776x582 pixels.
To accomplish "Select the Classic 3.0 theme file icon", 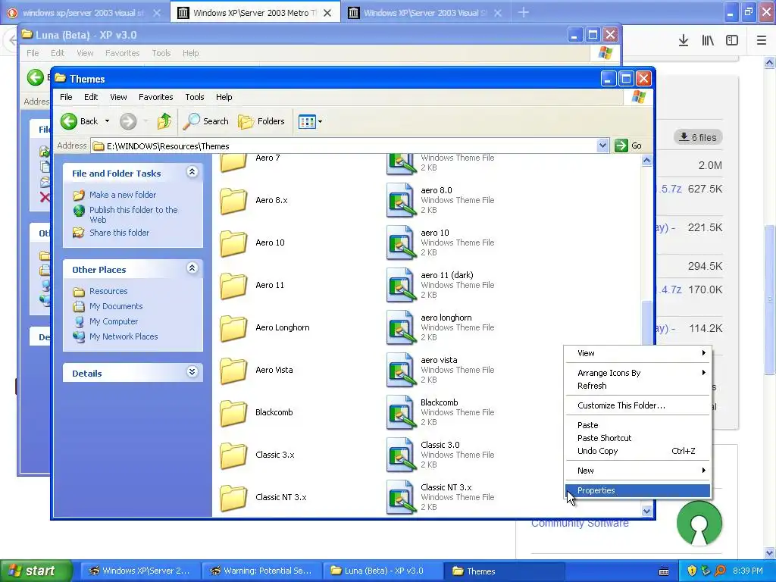I will 401,455.
